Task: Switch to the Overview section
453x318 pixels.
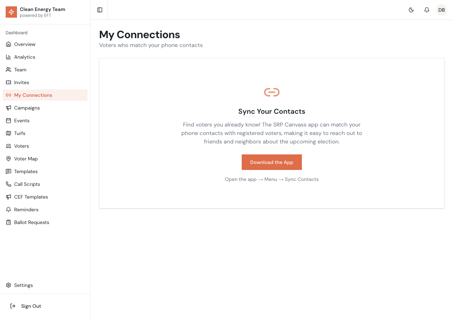Action: [x=24, y=44]
